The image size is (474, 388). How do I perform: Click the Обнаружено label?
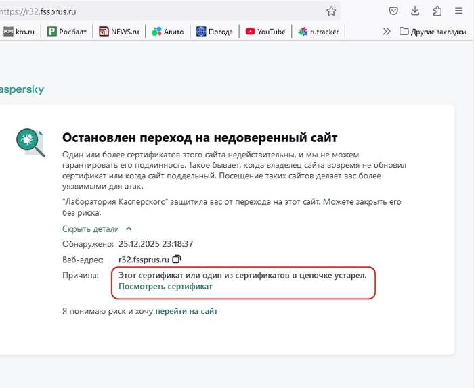click(x=88, y=244)
